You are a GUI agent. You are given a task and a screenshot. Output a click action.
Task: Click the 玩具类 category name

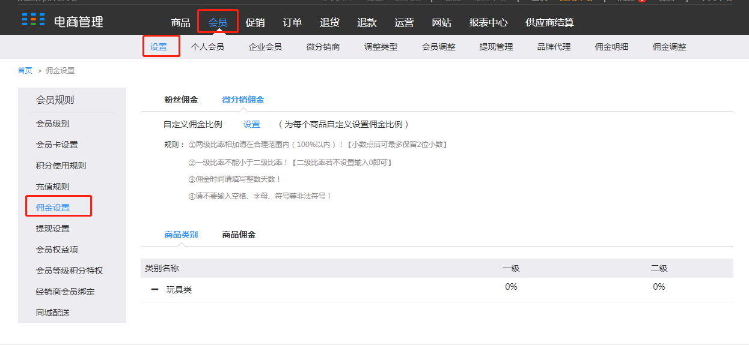[x=179, y=290]
